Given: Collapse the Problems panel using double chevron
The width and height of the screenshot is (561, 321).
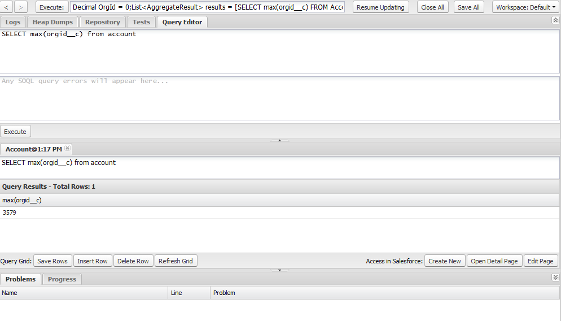Looking at the screenshot, I should (555, 277).
